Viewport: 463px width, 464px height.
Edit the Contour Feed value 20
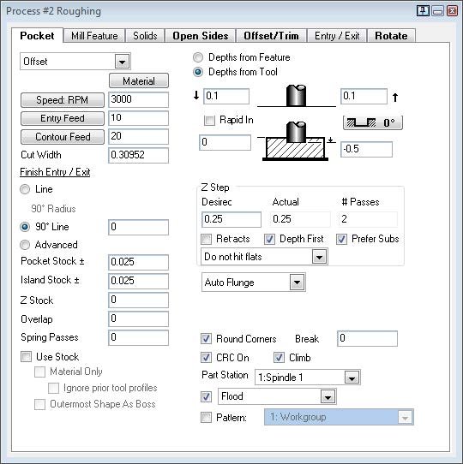(138, 136)
